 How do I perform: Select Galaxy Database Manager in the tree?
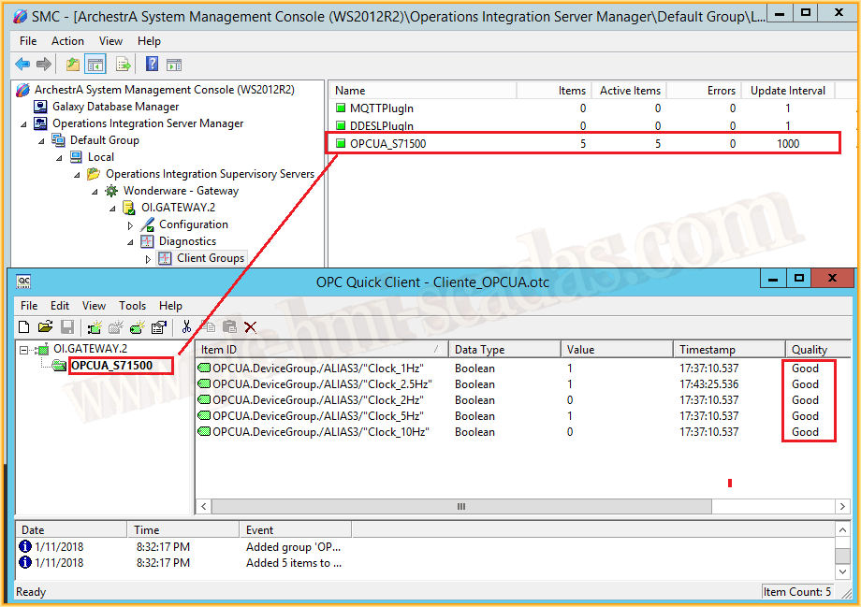pos(115,107)
